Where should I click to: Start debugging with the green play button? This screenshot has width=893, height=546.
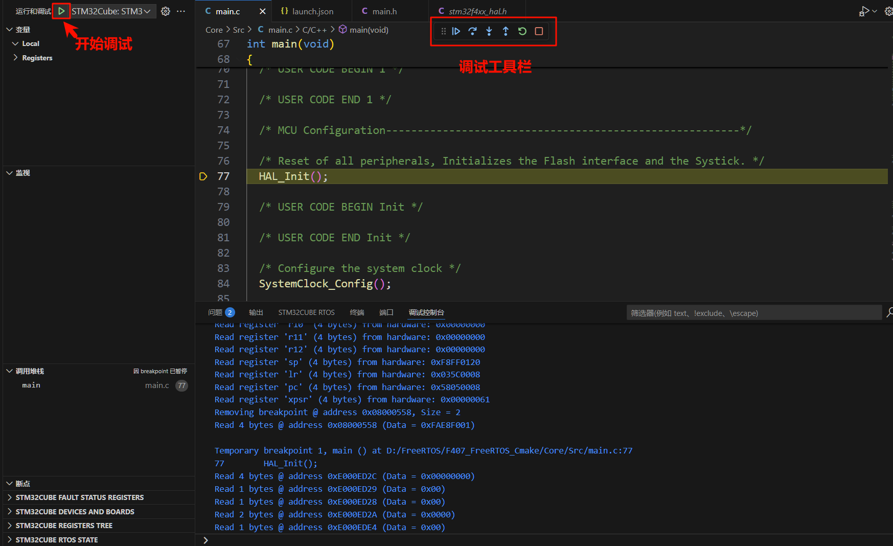click(61, 11)
